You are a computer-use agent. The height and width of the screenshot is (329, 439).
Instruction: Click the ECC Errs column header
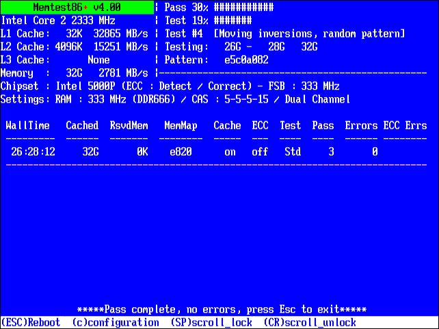405,126
